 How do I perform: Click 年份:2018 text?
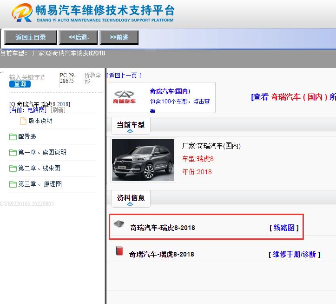point(197,172)
